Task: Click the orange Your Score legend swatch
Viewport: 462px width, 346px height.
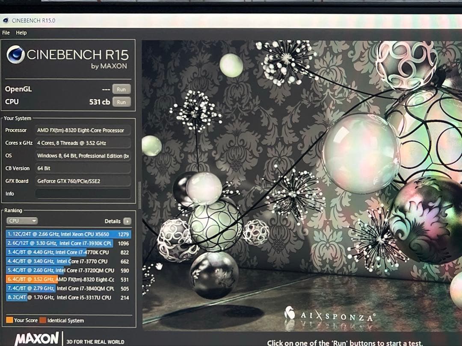Action: pyautogui.click(x=9, y=320)
